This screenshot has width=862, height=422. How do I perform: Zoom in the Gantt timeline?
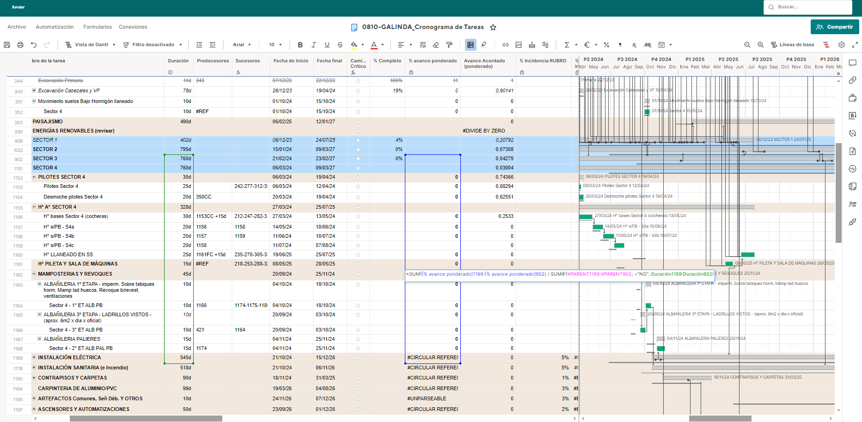coord(761,45)
